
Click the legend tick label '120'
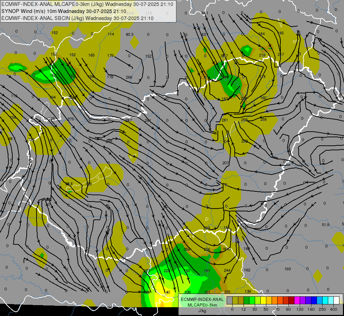pyautogui.click(x=300, y=309)
